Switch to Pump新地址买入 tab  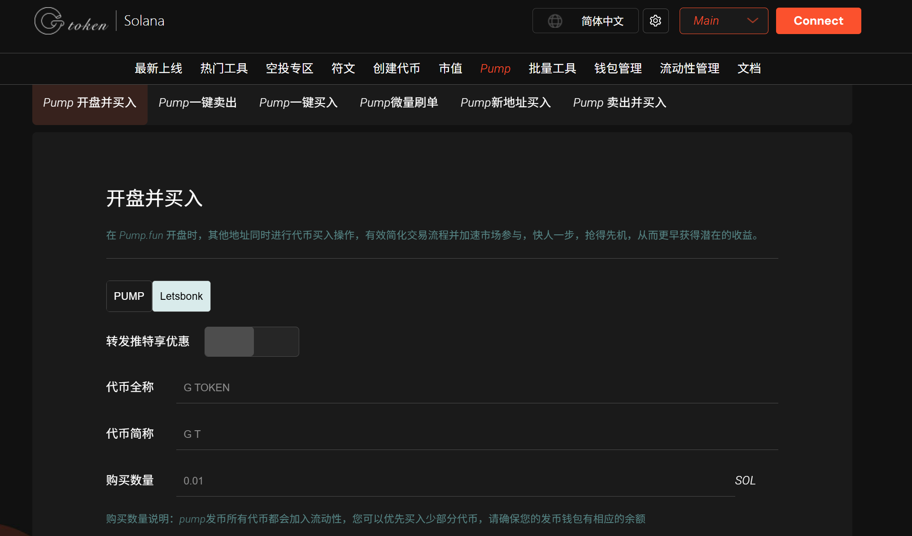(506, 103)
